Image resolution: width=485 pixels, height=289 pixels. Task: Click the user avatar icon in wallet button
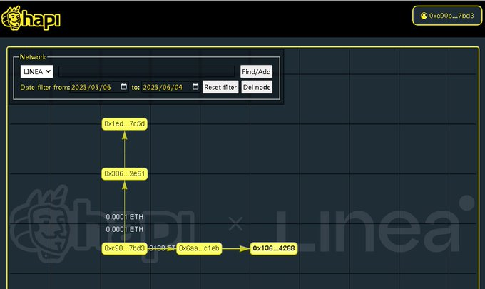[x=424, y=16]
